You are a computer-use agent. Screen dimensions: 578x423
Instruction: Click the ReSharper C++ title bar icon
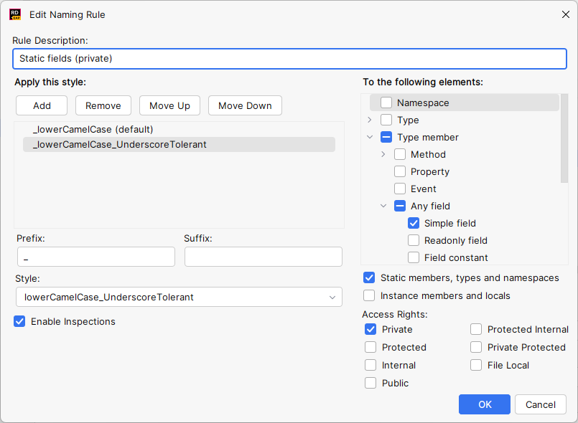click(15, 14)
